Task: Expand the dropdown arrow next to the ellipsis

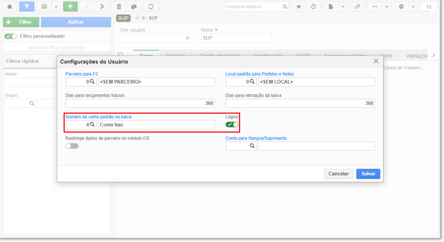Action: tap(387, 6)
